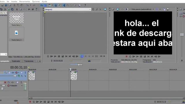Click the Paste icon in main toolbar
This screenshot has width=185, height=104.
22,5
